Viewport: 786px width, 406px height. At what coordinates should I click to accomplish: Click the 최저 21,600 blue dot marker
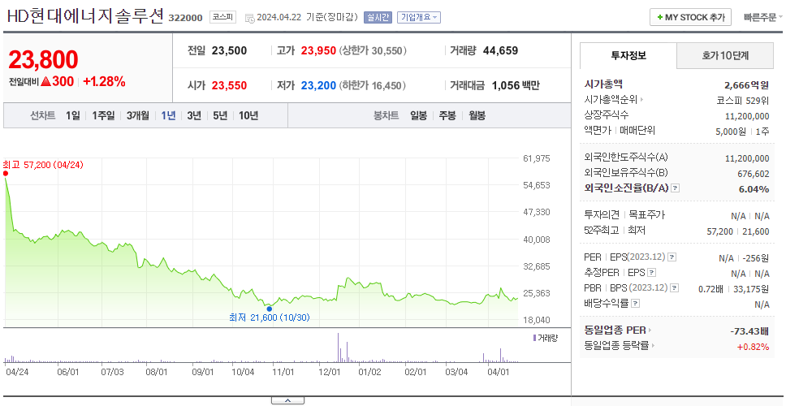point(270,309)
